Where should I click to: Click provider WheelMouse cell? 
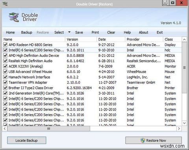(136, 72)
